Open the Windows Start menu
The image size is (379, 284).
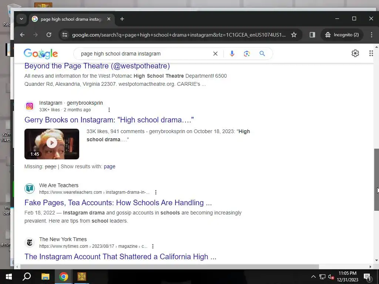tap(9, 277)
